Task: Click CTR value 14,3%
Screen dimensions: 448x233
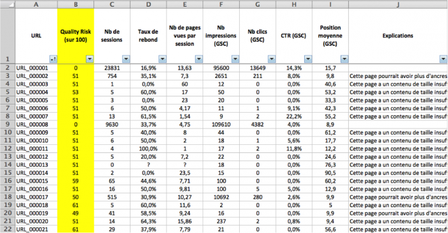Action: [x=294, y=68]
